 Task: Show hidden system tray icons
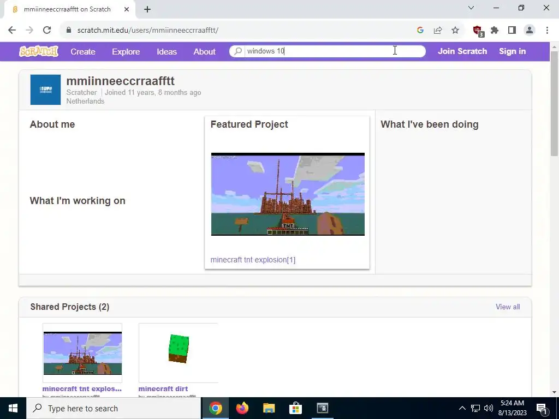coord(462,408)
